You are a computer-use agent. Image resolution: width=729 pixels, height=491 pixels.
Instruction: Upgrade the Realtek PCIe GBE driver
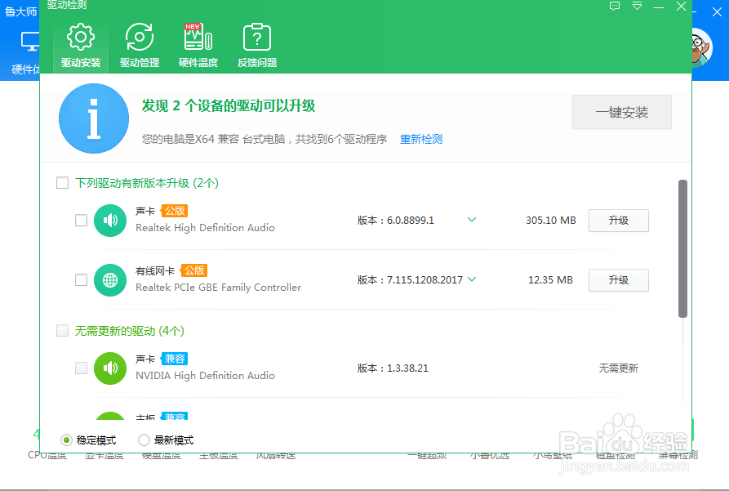click(x=618, y=280)
